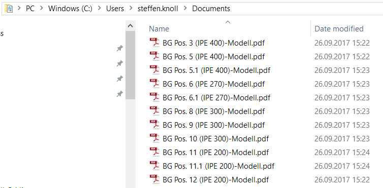
Task: Select BG Pos. 6.1 (IPE 270)-Modell.pdf file name
Action: pyautogui.click(x=216, y=98)
